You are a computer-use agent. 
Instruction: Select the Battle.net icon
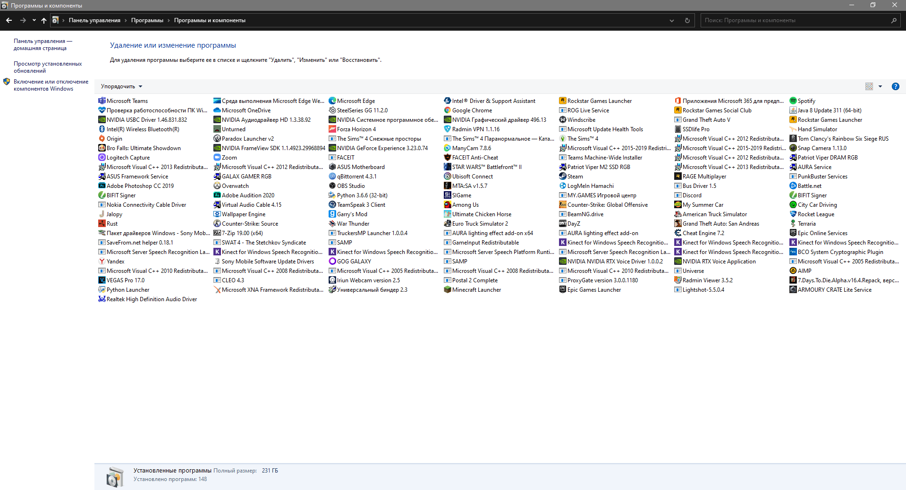point(793,186)
